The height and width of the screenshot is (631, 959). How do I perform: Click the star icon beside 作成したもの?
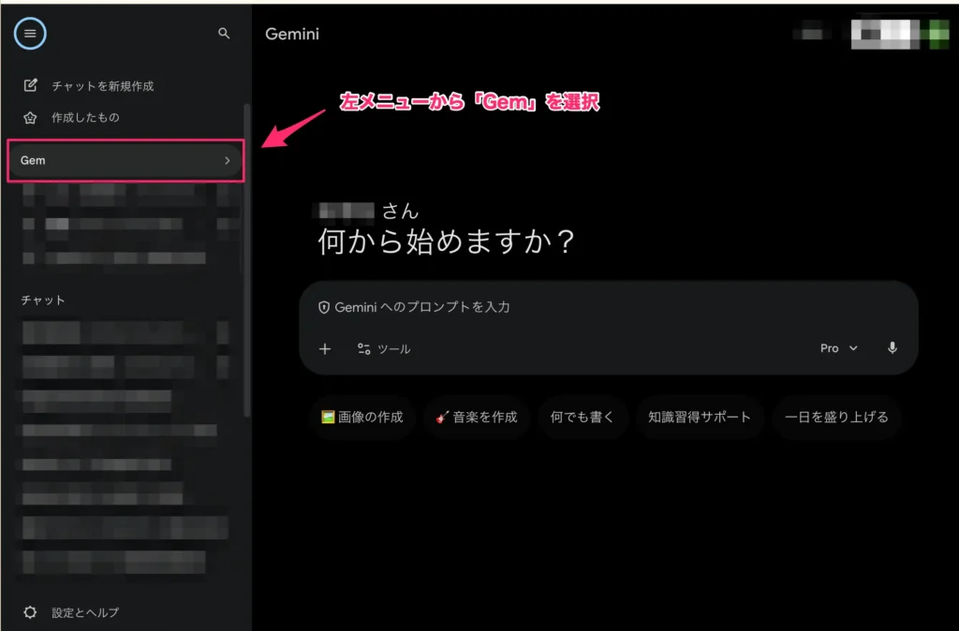[x=30, y=117]
